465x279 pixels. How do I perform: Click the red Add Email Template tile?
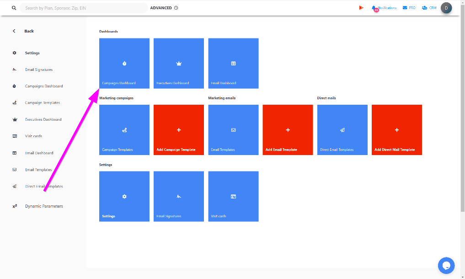coord(288,130)
